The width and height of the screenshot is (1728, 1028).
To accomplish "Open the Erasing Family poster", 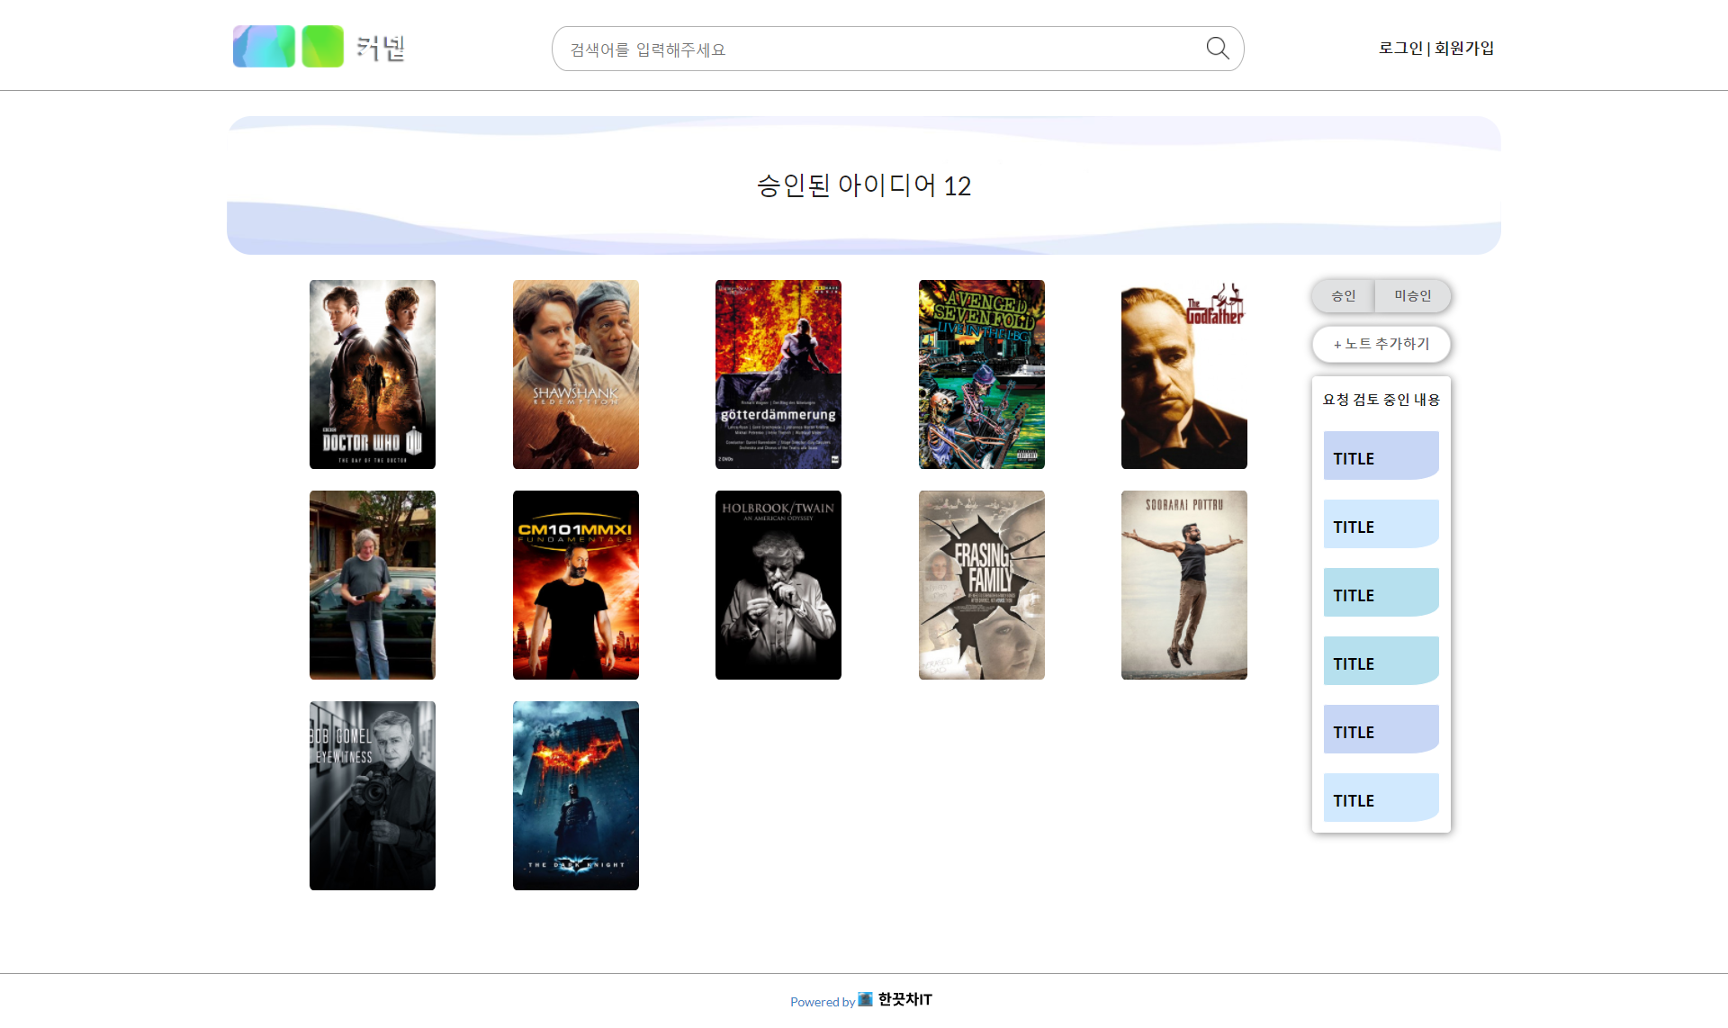I will pyautogui.click(x=981, y=585).
